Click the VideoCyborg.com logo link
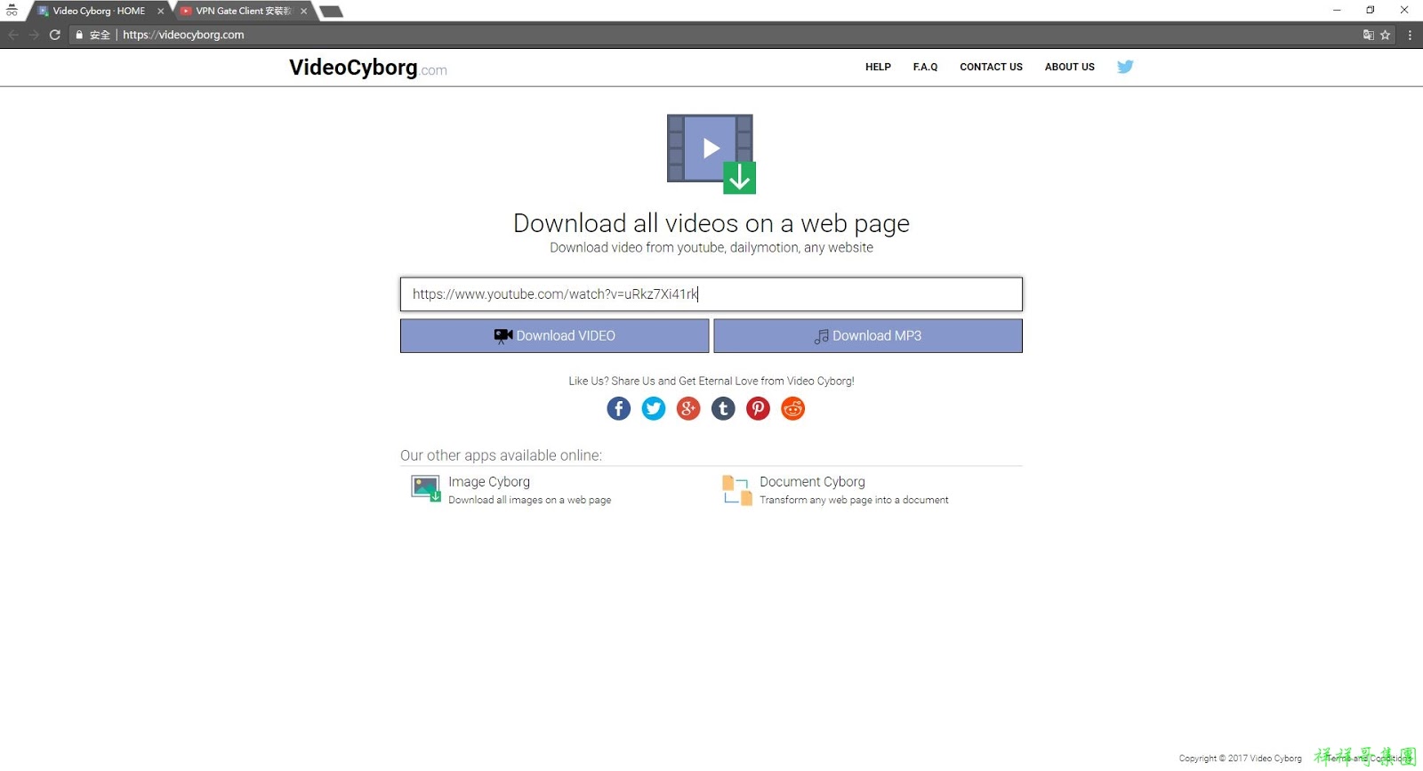Image resolution: width=1423 pixels, height=771 pixels. click(368, 68)
